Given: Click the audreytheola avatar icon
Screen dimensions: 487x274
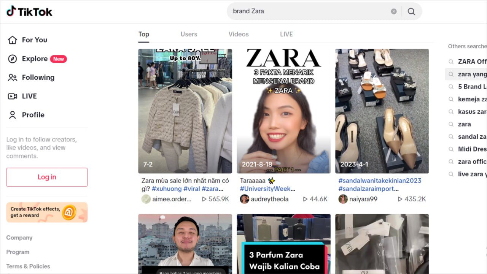Looking at the screenshot, I should pyautogui.click(x=245, y=199).
